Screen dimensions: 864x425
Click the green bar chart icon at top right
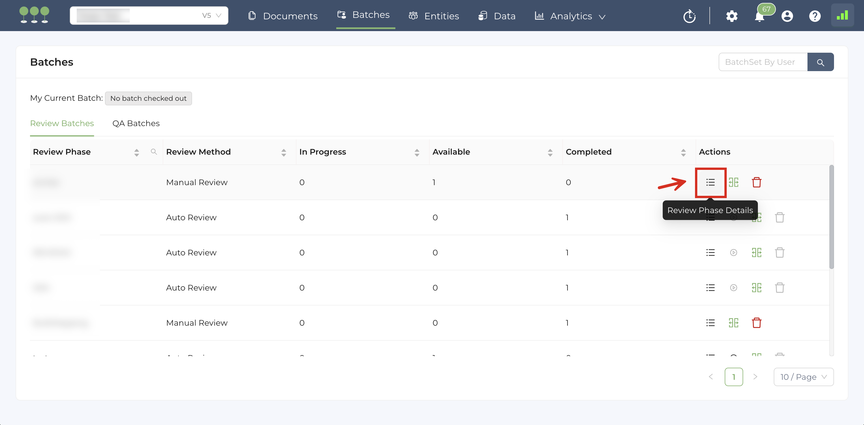[842, 16]
